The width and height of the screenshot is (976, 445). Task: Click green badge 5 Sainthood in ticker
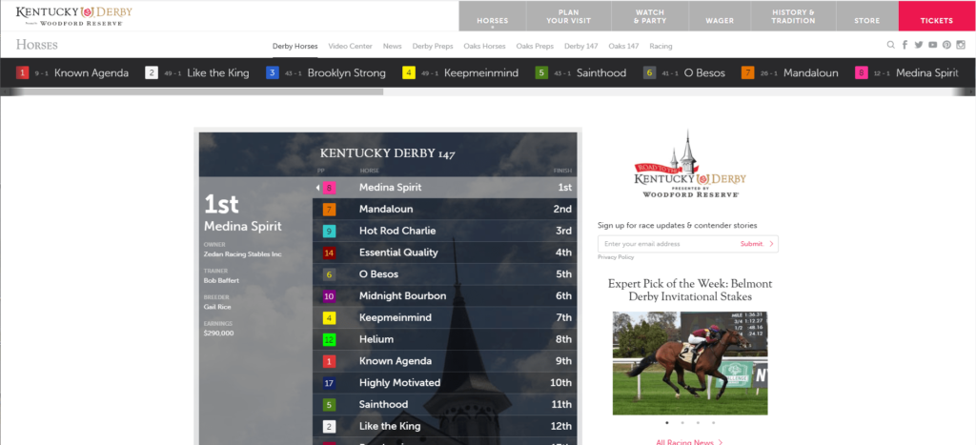tap(541, 72)
